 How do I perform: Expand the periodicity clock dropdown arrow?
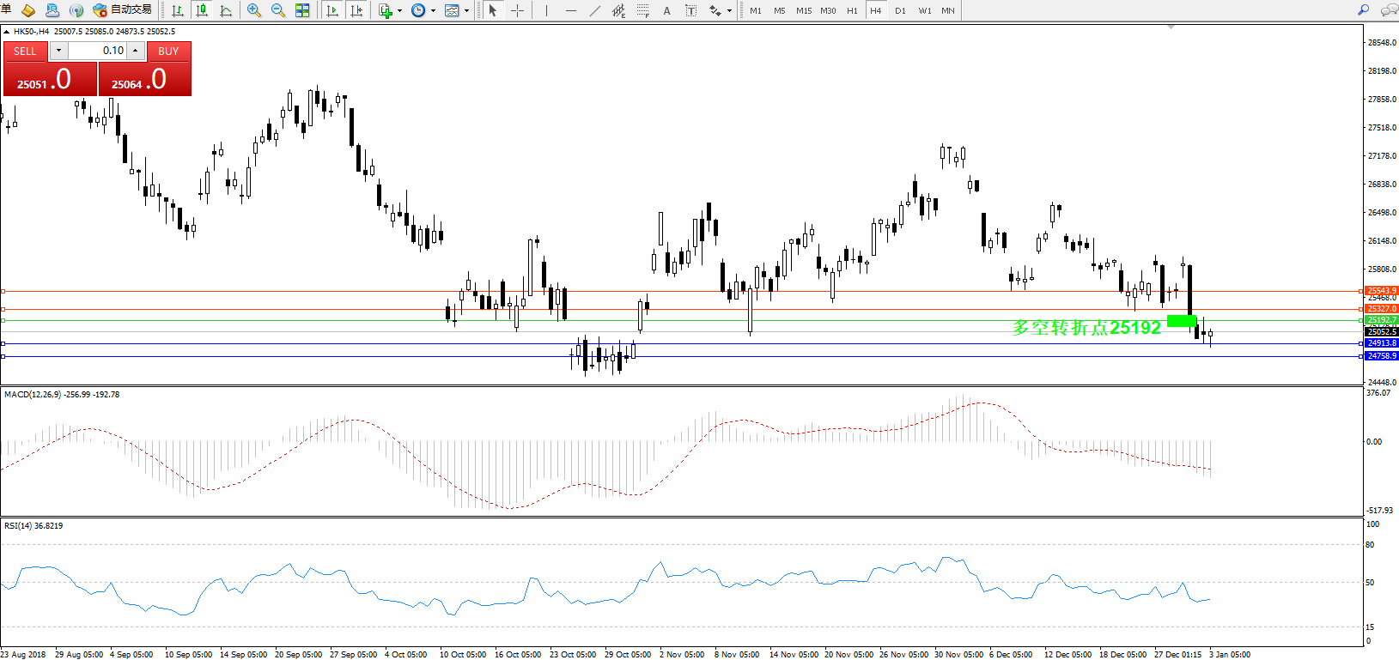[433, 11]
